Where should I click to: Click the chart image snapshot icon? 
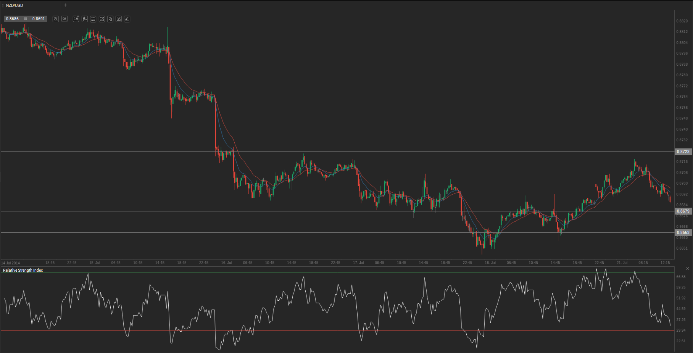click(x=102, y=19)
